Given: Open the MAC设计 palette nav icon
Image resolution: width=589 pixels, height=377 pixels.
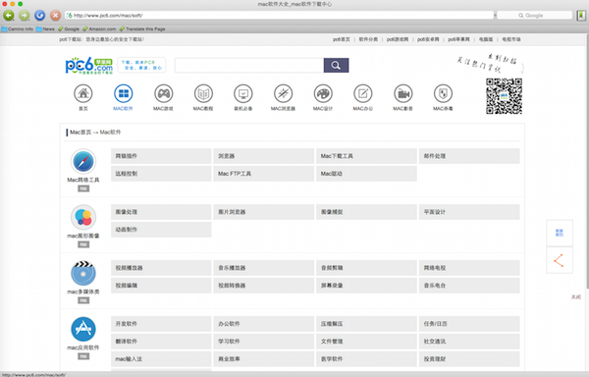Looking at the screenshot, I should click(x=323, y=93).
